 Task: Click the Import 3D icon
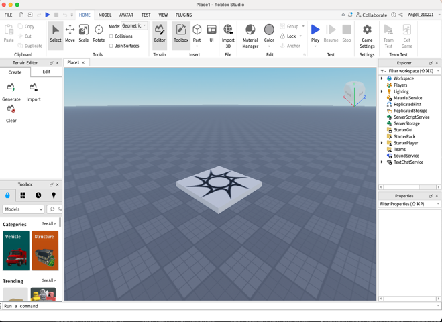point(228,36)
